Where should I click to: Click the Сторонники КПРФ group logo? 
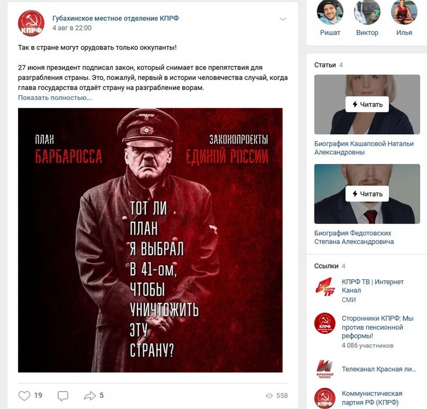325,323
